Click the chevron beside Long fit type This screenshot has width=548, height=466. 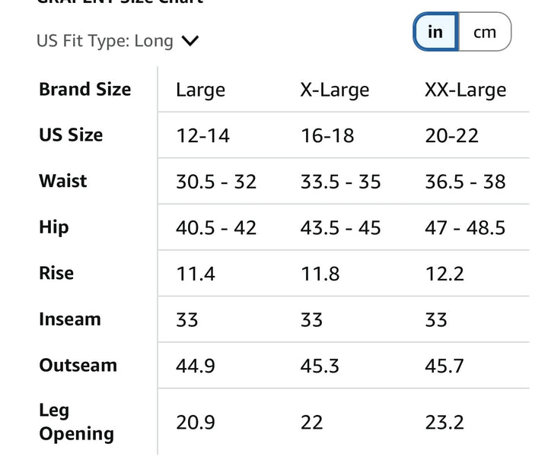click(190, 41)
